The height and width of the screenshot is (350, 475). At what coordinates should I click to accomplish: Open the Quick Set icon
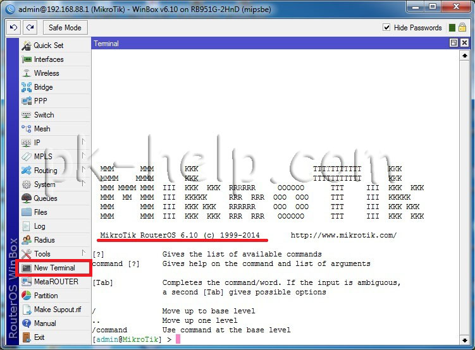(27, 45)
